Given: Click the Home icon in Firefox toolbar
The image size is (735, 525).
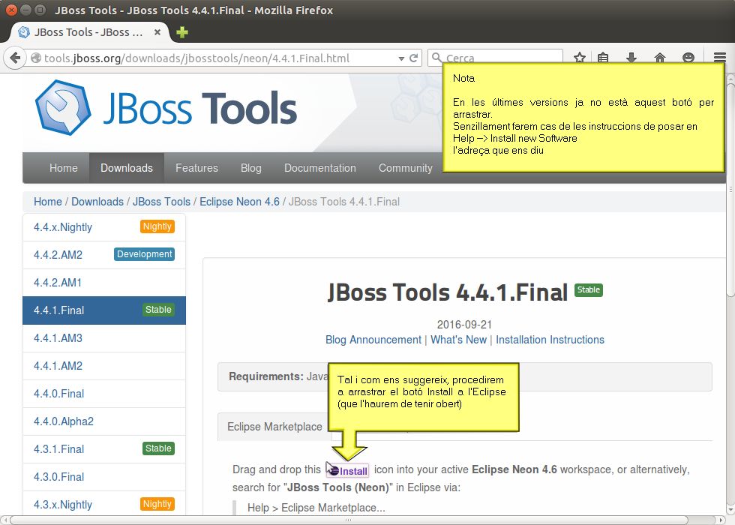Looking at the screenshot, I should pyautogui.click(x=660, y=58).
